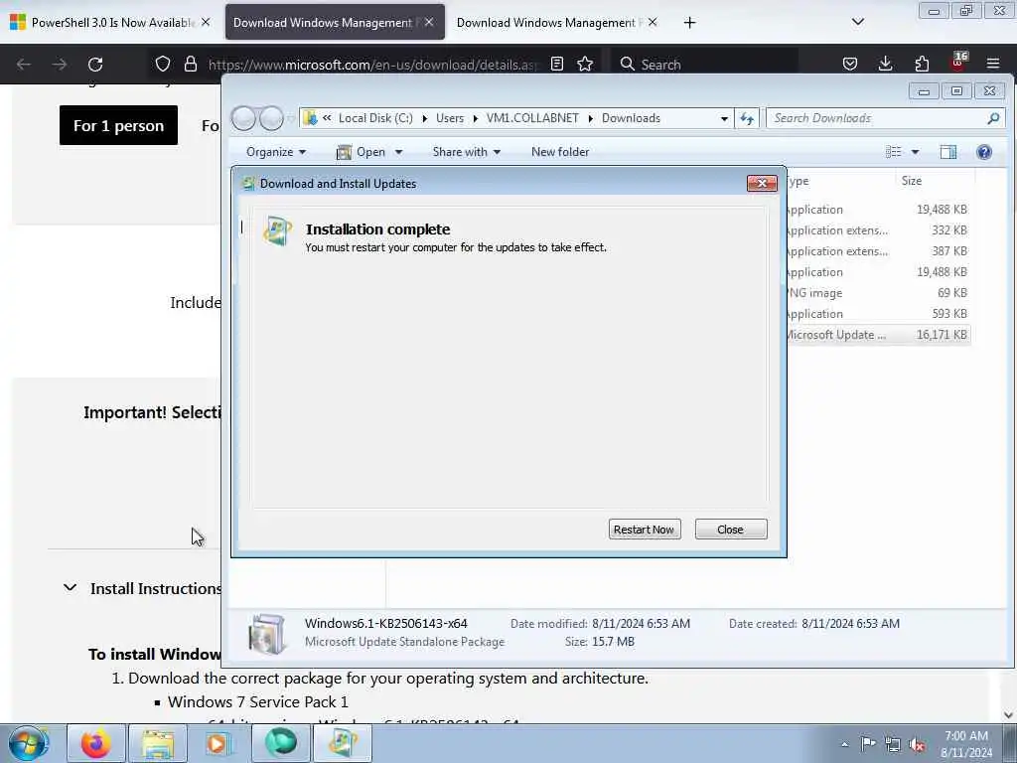Screen dimensions: 1017x763
Task: Open Firefox application menu
Action: [x=993, y=64]
